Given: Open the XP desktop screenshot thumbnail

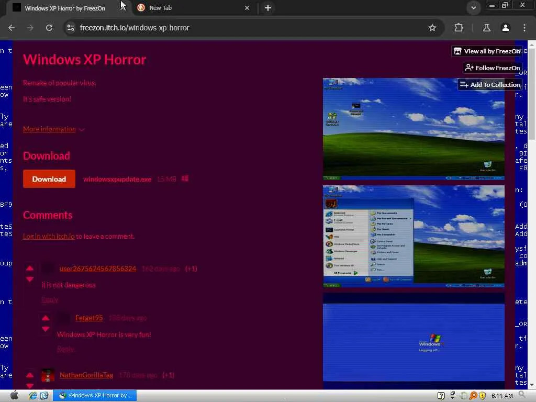Looking at the screenshot, I should click(414, 129).
